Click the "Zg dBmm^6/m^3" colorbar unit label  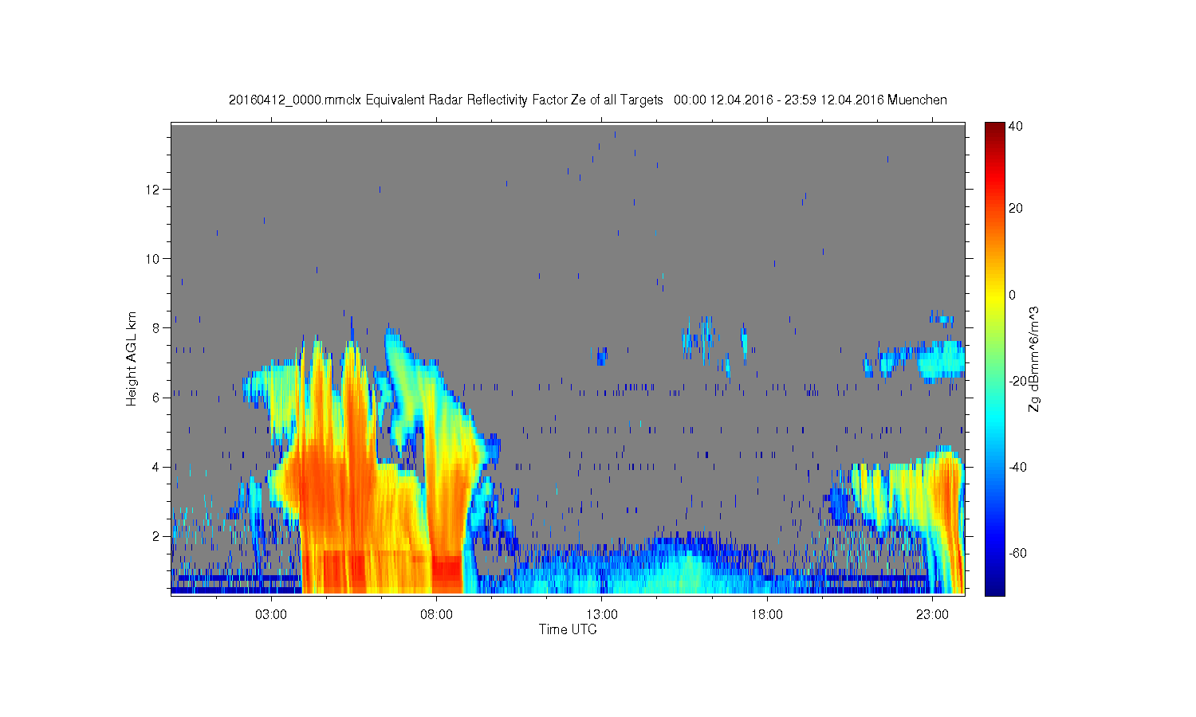coord(1035,358)
